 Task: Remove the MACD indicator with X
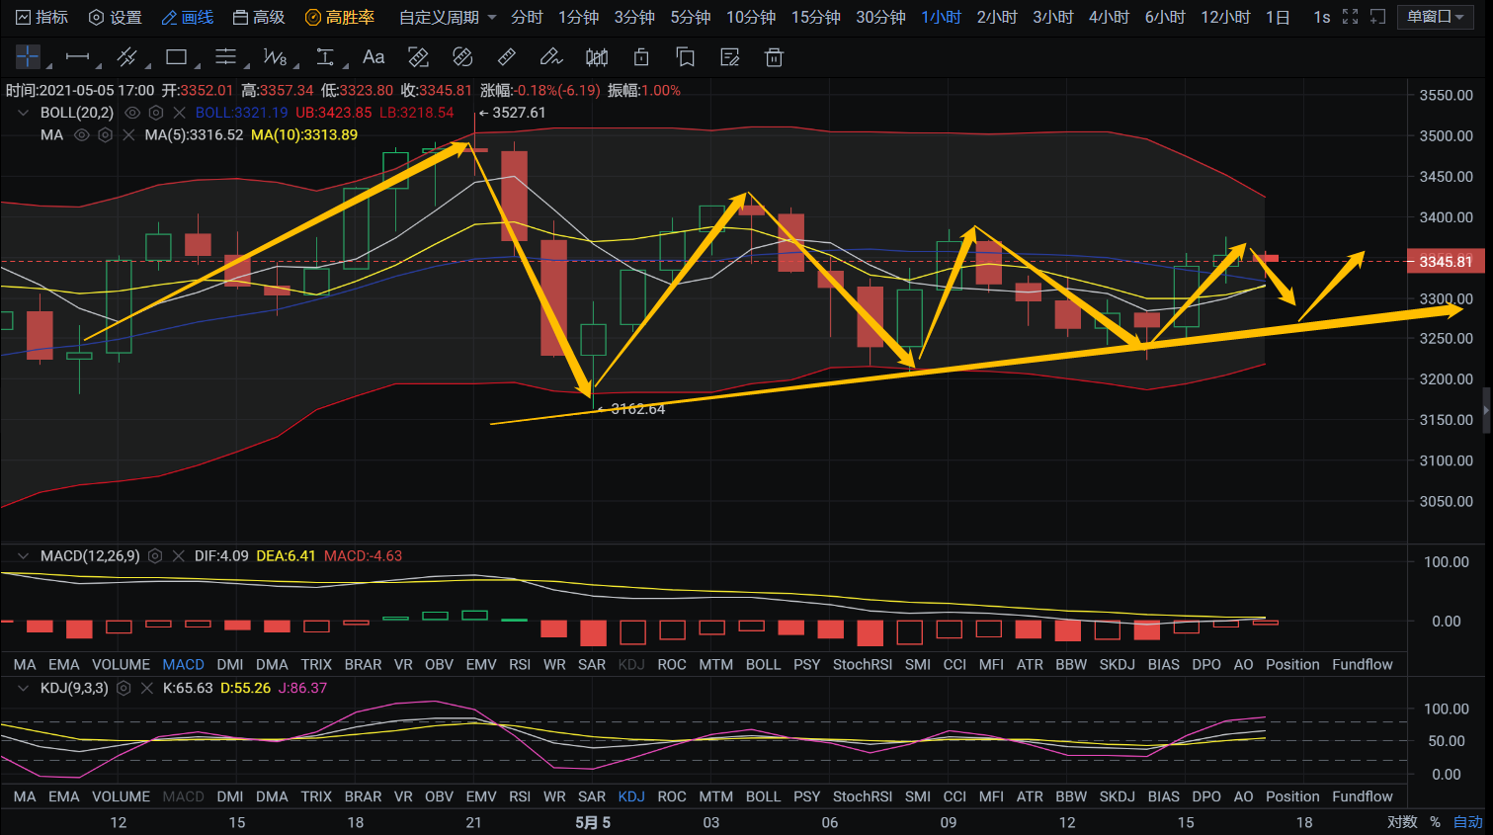click(x=179, y=556)
